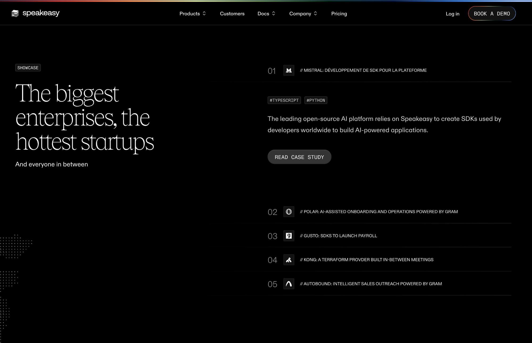The width and height of the screenshot is (532, 343).
Task: Open the Customers nav item
Action: (232, 14)
